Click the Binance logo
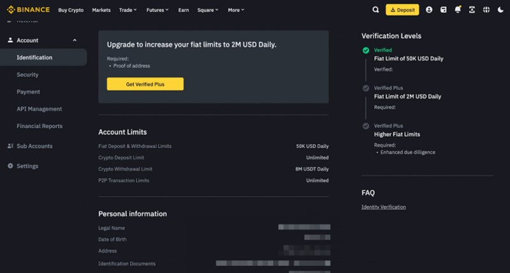Viewport: 510px width, 273px height. click(x=28, y=10)
